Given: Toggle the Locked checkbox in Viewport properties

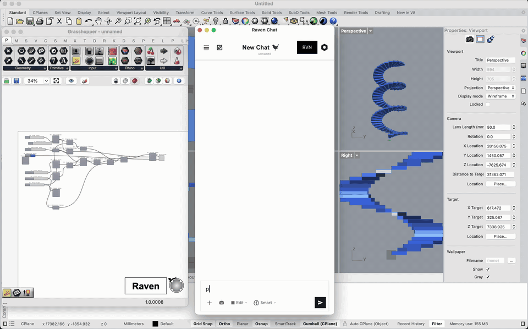Looking at the screenshot, I should coord(488,105).
